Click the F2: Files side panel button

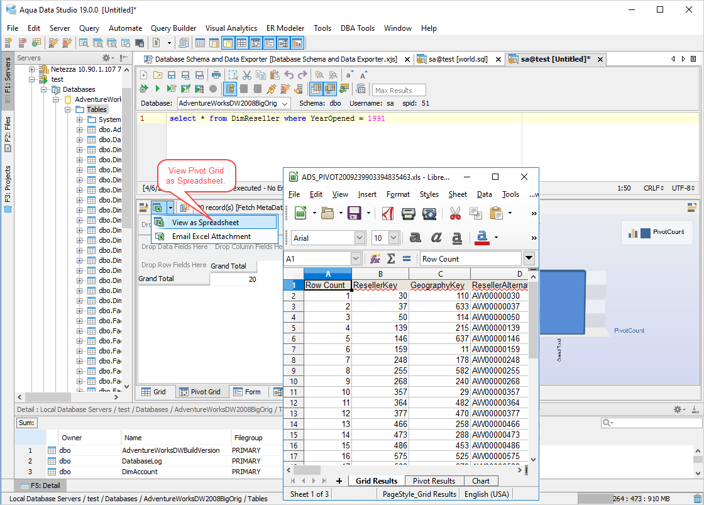[x=8, y=134]
